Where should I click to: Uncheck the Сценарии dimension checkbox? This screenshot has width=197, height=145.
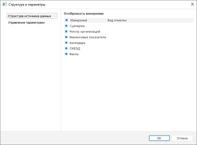[x=67, y=26]
